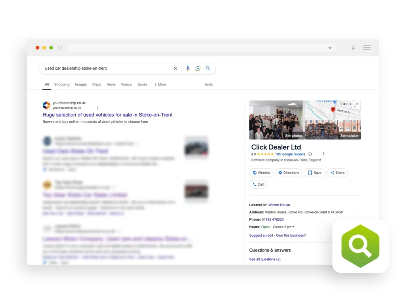Open Google Lens image search icon
This screenshot has width=406, height=304.
(198, 68)
